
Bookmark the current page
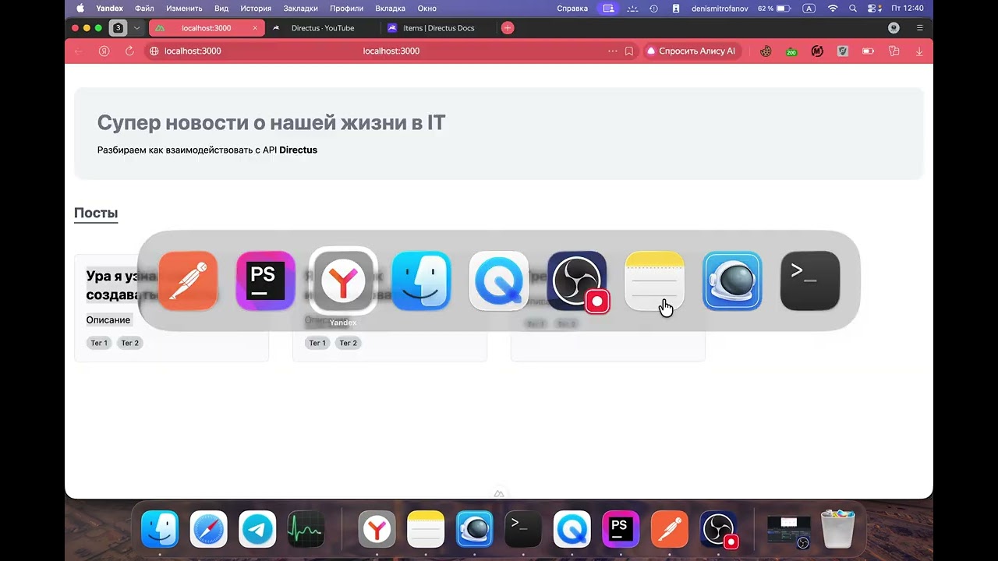pyautogui.click(x=629, y=51)
